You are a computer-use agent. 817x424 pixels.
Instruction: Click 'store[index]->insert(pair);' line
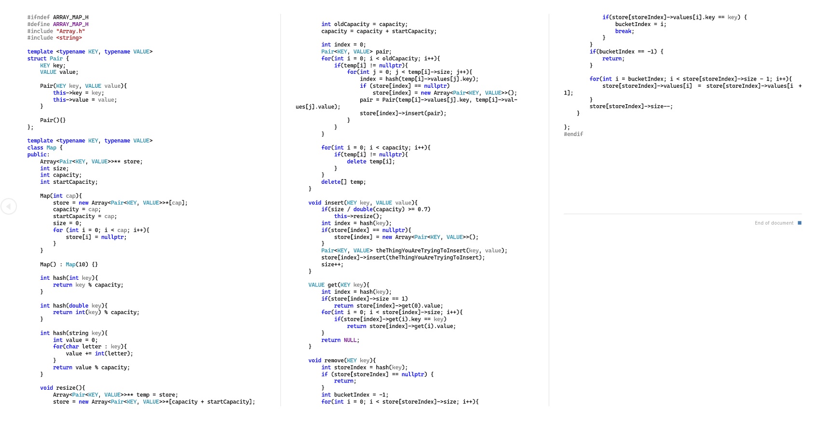click(403, 113)
